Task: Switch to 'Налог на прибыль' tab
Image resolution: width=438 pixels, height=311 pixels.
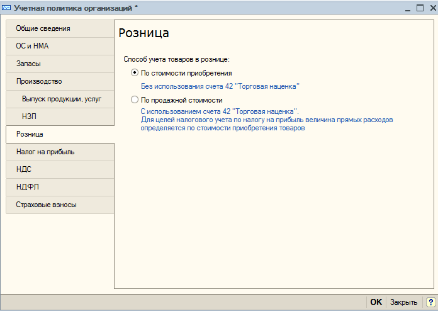Action: pos(60,152)
